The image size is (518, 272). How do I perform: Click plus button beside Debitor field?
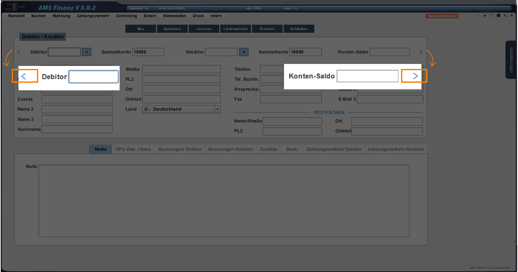[87, 52]
